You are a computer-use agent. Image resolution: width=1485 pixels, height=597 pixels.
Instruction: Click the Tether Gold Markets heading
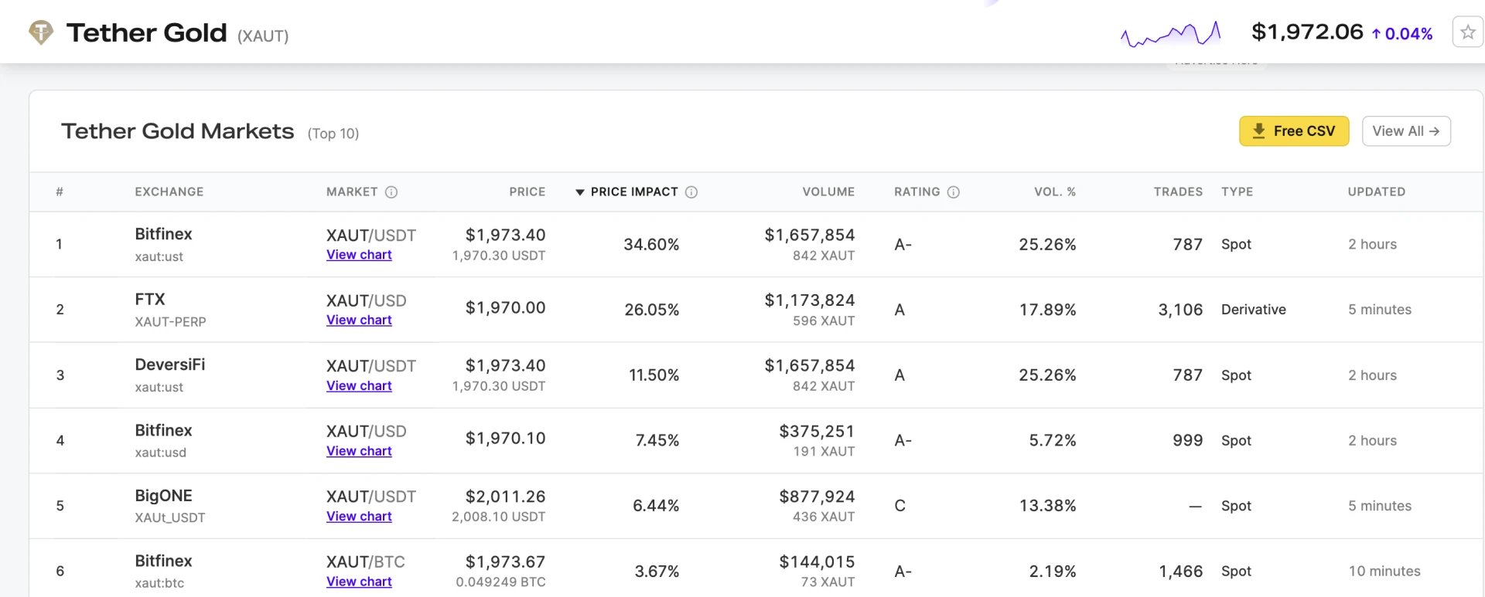click(x=177, y=131)
